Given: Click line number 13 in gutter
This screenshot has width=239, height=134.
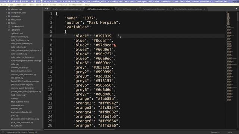Looking at the screenshot, I should tap(50, 67).
